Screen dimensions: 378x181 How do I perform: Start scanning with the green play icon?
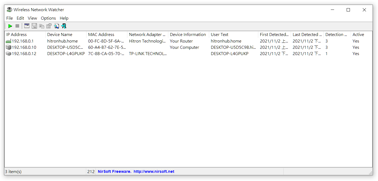10,26
